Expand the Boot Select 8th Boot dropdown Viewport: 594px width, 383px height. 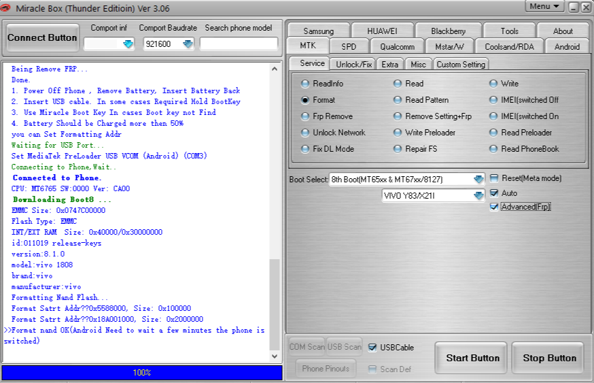479,180
